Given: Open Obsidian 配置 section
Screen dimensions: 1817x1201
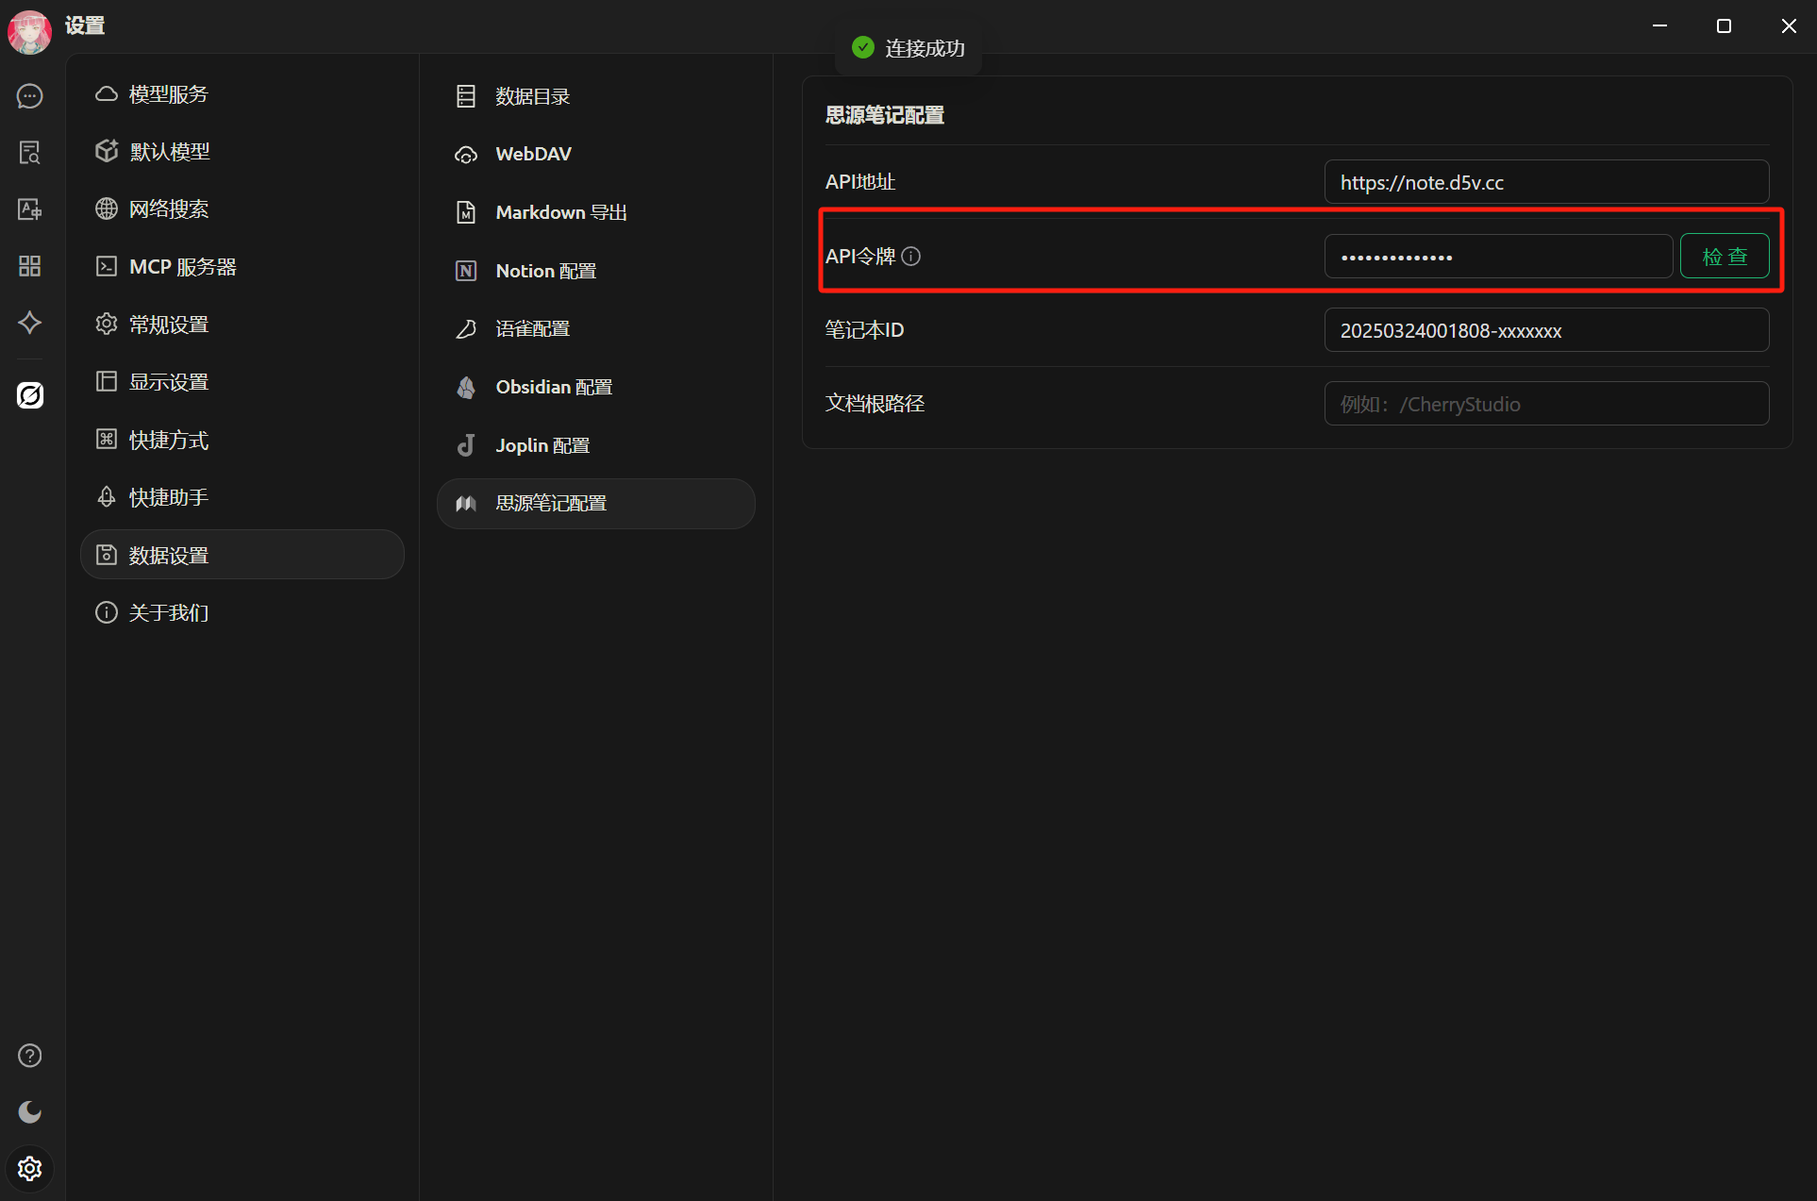Looking at the screenshot, I should pos(553,387).
